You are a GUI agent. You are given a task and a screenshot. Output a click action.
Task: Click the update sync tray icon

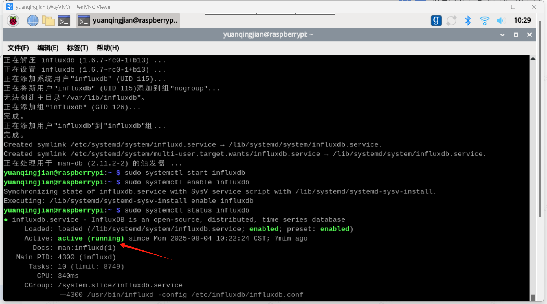[x=451, y=21]
